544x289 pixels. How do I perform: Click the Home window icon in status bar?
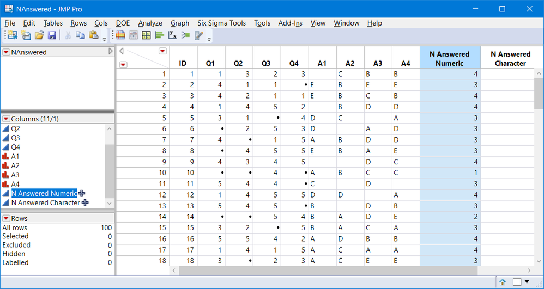click(502, 282)
